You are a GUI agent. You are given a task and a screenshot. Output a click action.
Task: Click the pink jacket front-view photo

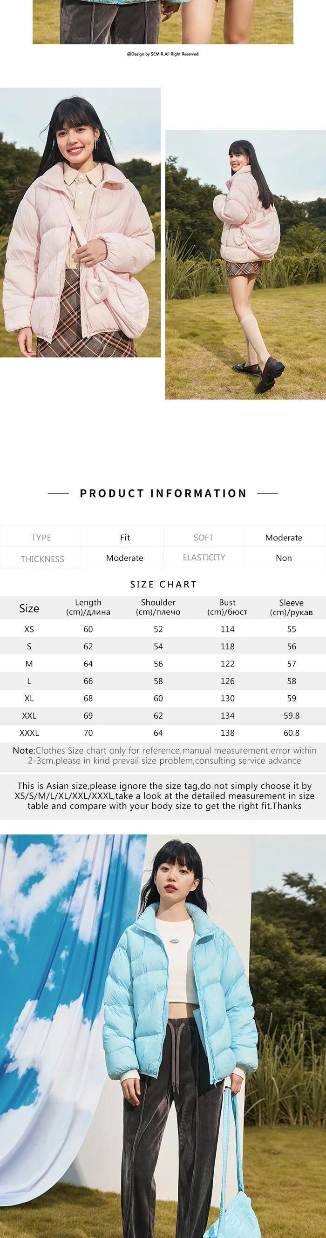[x=80, y=222]
